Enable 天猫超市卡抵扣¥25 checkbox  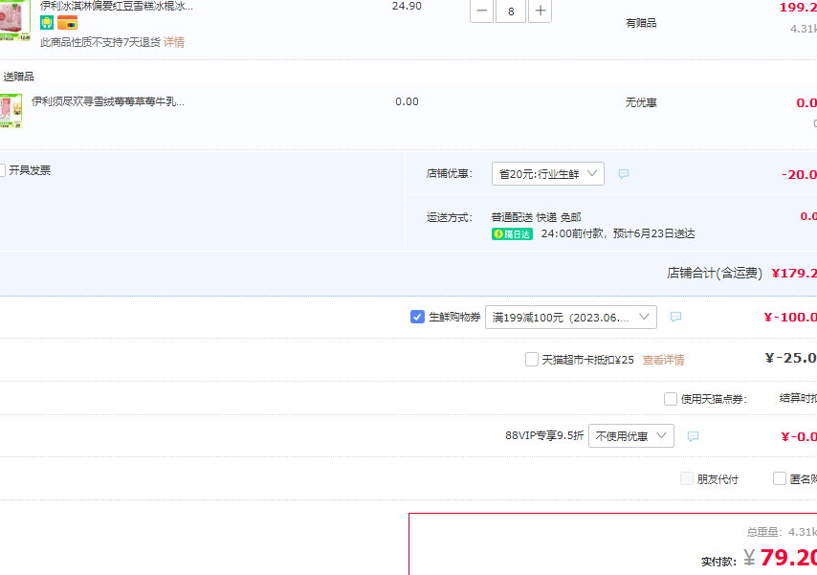click(x=532, y=359)
